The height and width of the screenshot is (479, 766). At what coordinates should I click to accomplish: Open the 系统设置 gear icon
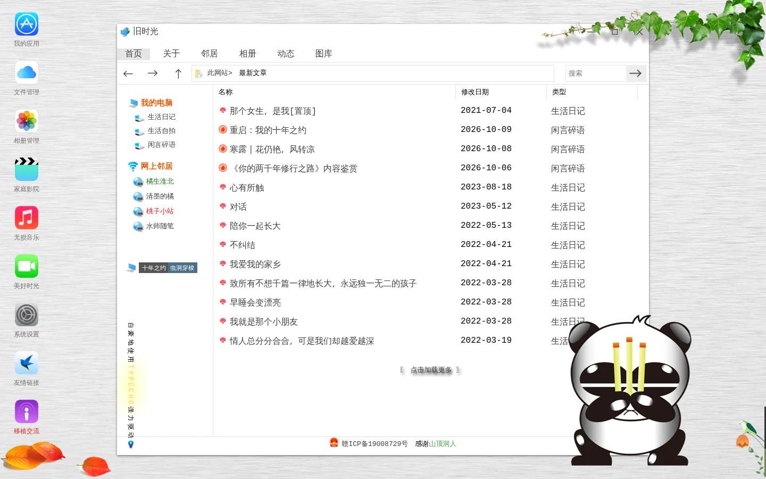(27, 315)
